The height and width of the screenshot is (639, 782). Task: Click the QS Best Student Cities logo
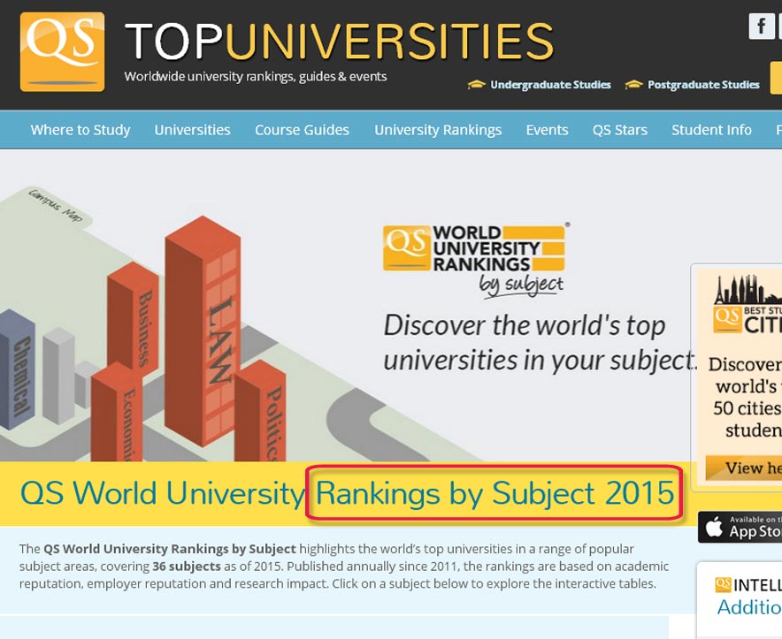click(x=747, y=305)
